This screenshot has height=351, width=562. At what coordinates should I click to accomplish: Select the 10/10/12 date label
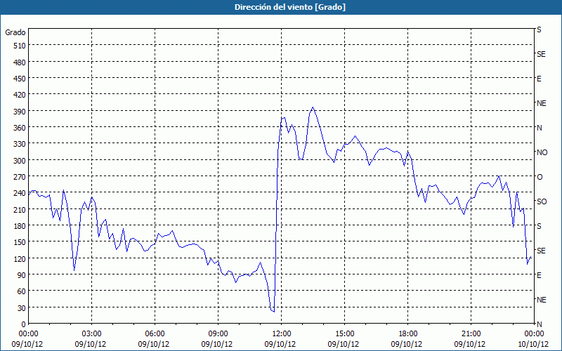(533, 344)
